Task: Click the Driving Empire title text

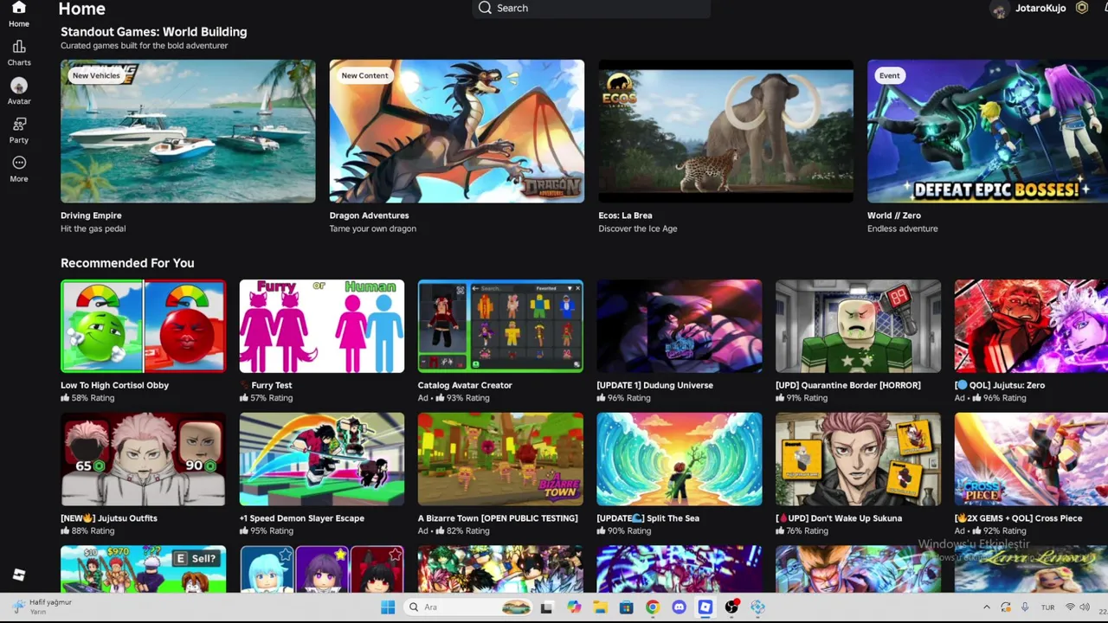Action: (91, 215)
